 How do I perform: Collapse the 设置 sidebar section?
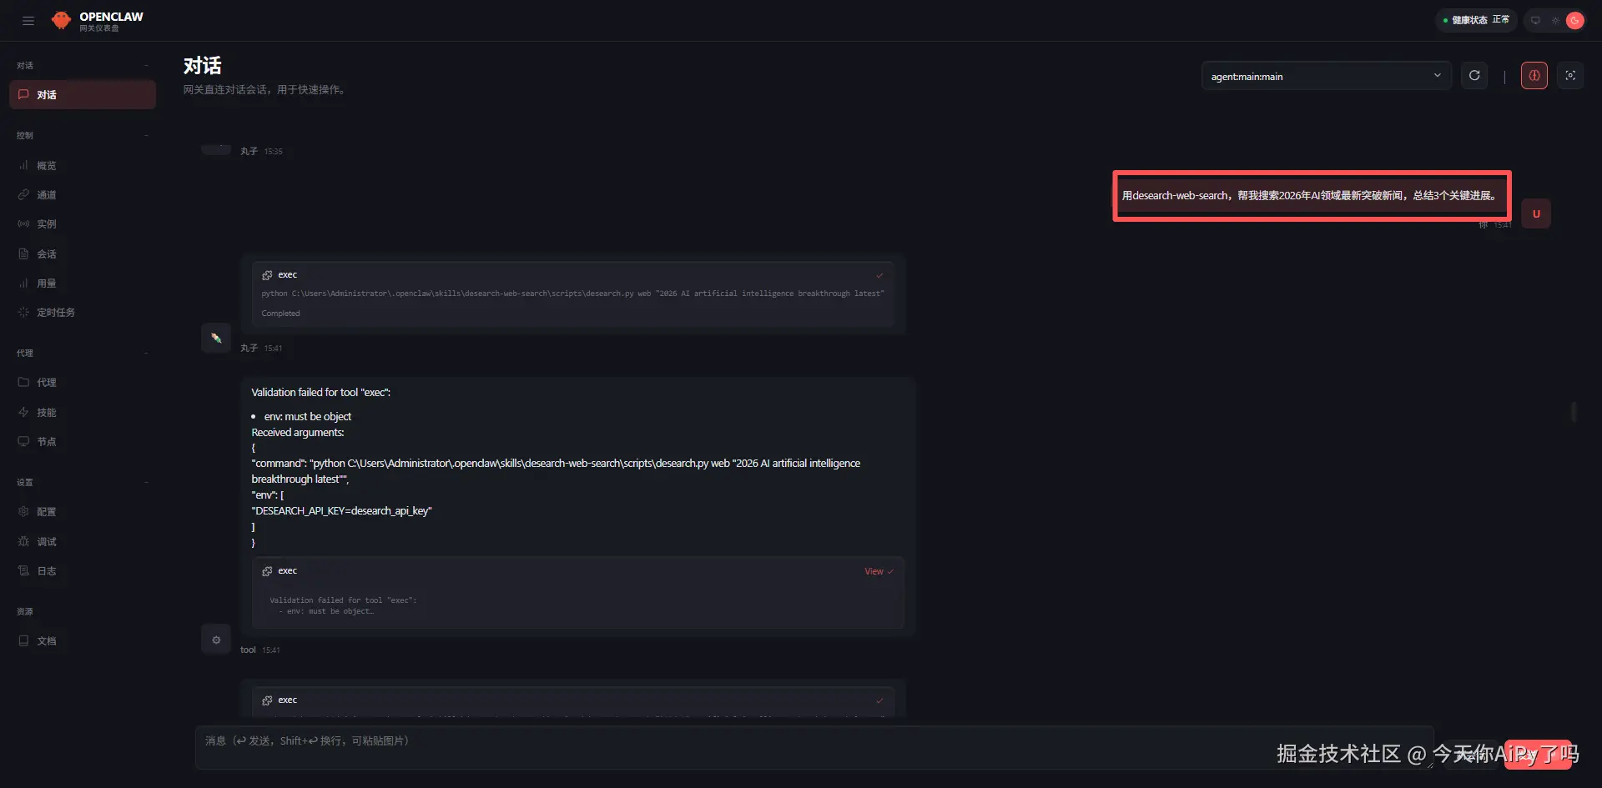click(146, 482)
